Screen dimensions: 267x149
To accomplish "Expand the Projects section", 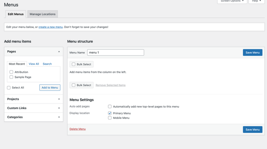I will tap(59, 99).
